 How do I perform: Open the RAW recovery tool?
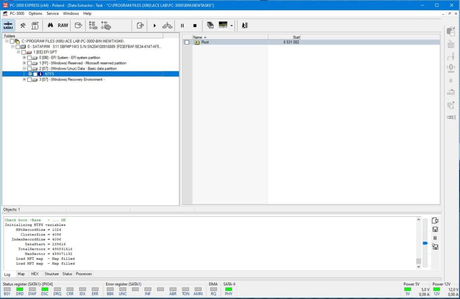pos(63,26)
